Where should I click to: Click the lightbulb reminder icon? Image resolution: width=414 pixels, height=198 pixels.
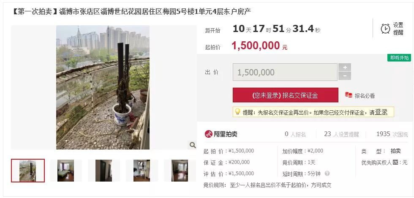(237, 112)
